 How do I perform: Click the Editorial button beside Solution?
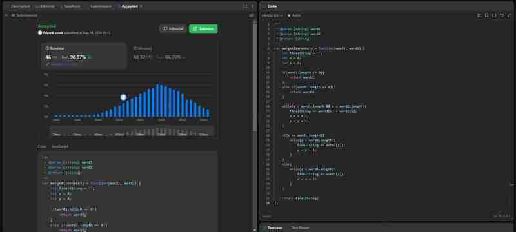click(x=173, y=29)
